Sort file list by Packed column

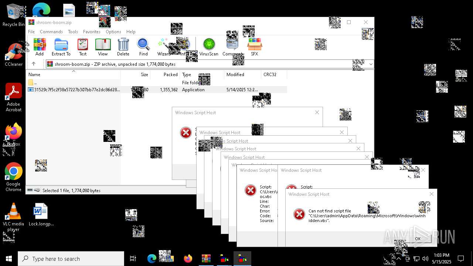(x=165, y=75)
